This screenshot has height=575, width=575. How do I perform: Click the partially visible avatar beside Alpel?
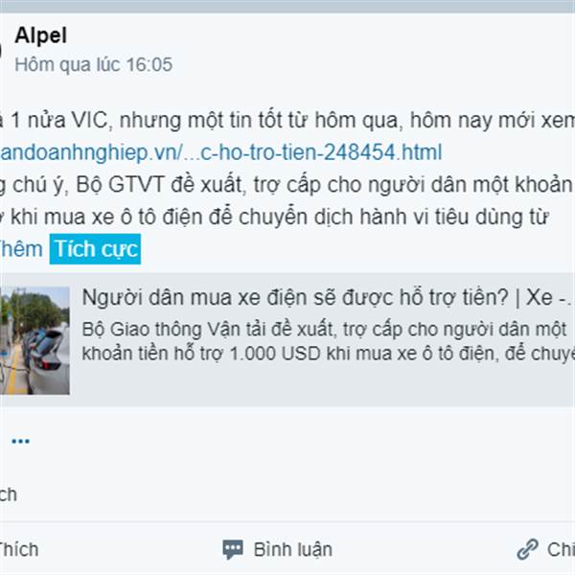tap(1, 50)
